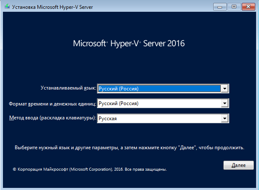259x190 pixels.
Task: Click the Корпорация Майкрософт copyright line
Action: click(x=90, y=169)
